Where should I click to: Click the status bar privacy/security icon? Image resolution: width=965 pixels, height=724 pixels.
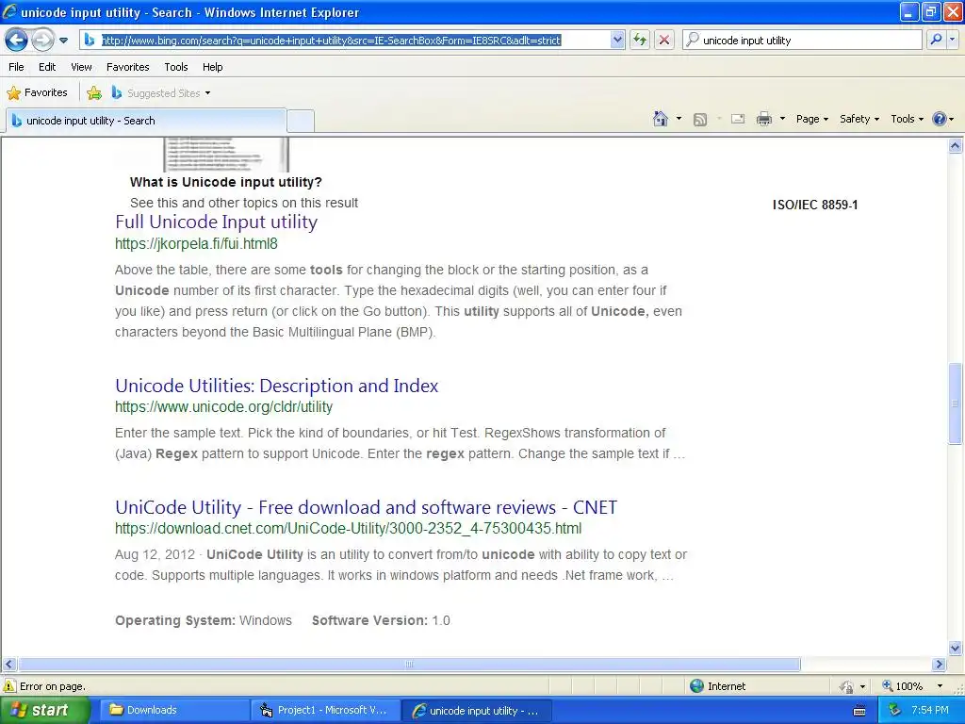click(x=846, y=686)
